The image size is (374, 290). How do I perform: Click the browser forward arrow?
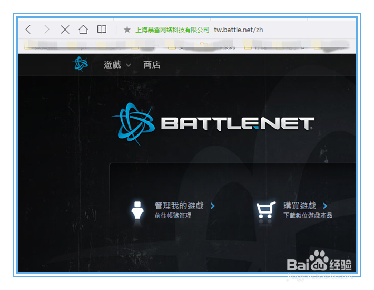coord(47,30)
